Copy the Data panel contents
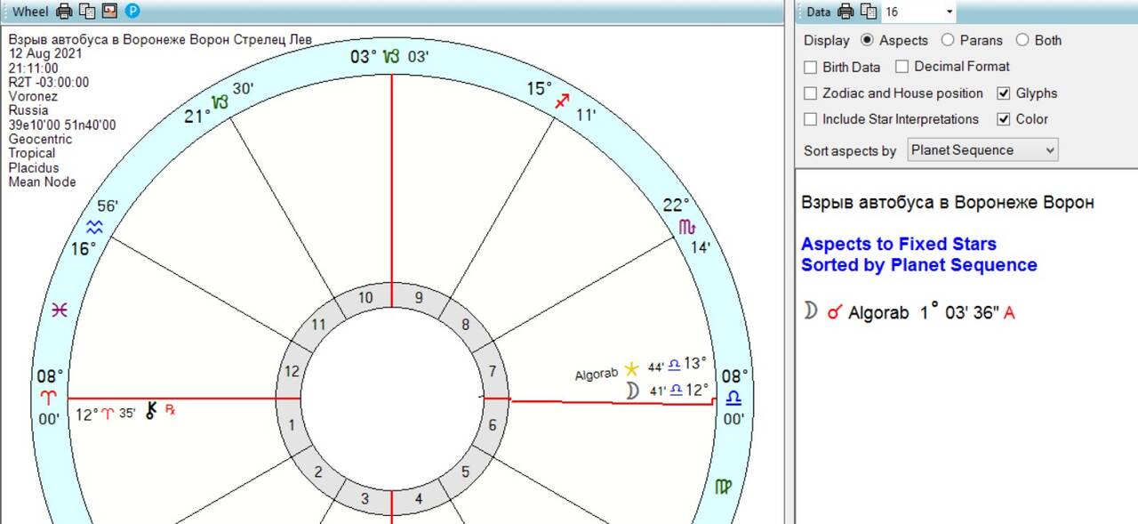1138x524 pixels. click(x=868, y=12)
